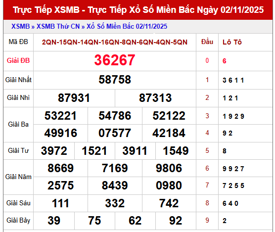The image size is (275, 232).
Task: Click fifth prize number 8669
Action: (x=61, y=168)
